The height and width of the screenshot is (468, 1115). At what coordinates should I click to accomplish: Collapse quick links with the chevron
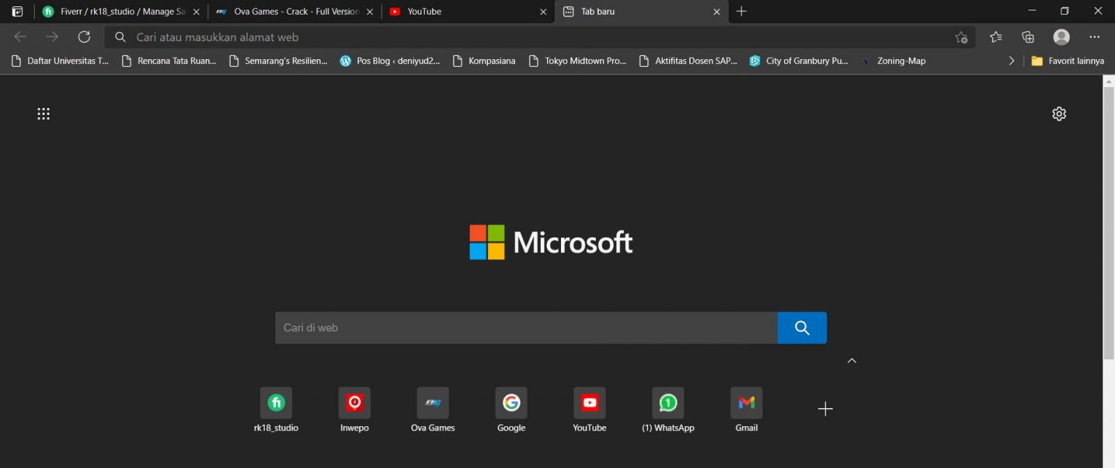click(852, 361)
